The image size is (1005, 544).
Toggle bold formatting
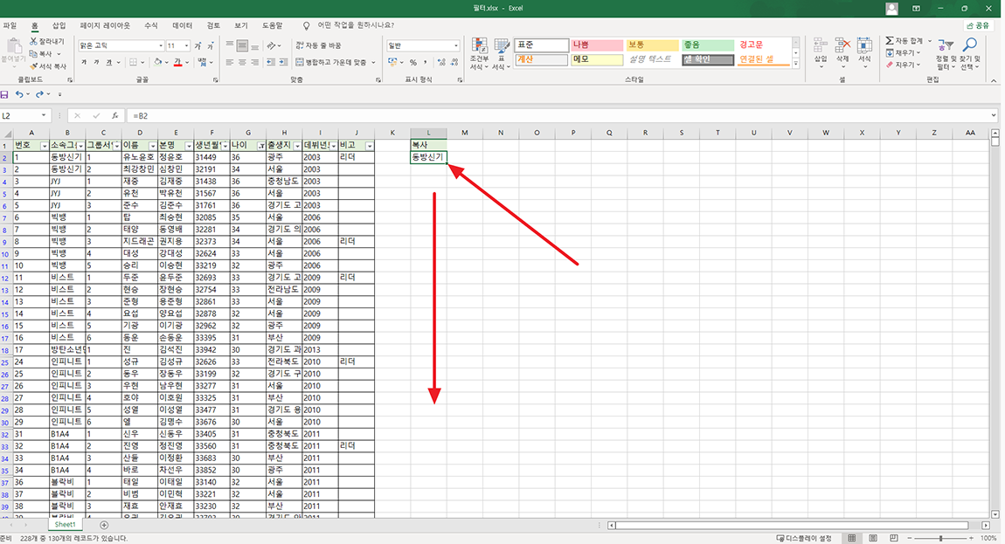tap(84, 62)
